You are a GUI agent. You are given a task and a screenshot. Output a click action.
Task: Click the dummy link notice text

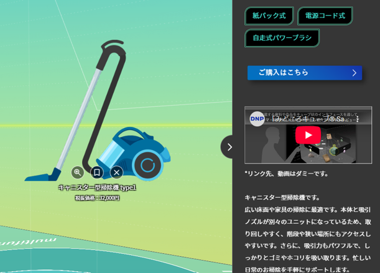point(286,174)
